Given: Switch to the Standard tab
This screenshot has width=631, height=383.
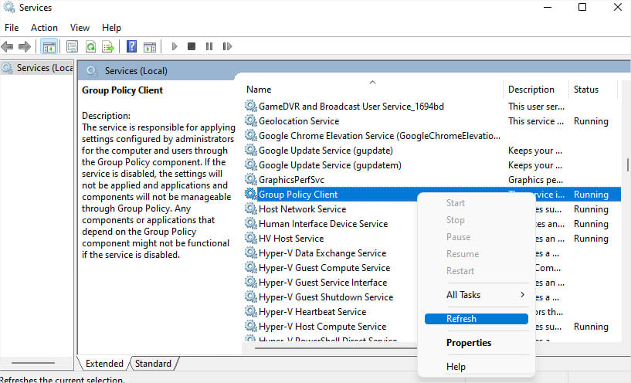Looking at the screenshot, I should [153, 363].
